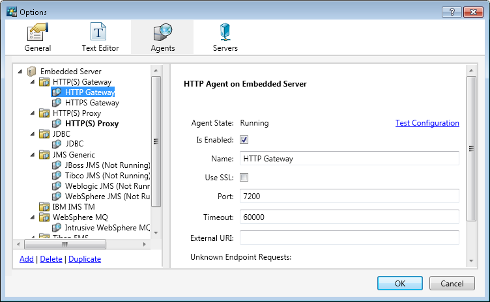Click the Duplicate link
This screenshot has height=302, width=490.
coord(85,259)
